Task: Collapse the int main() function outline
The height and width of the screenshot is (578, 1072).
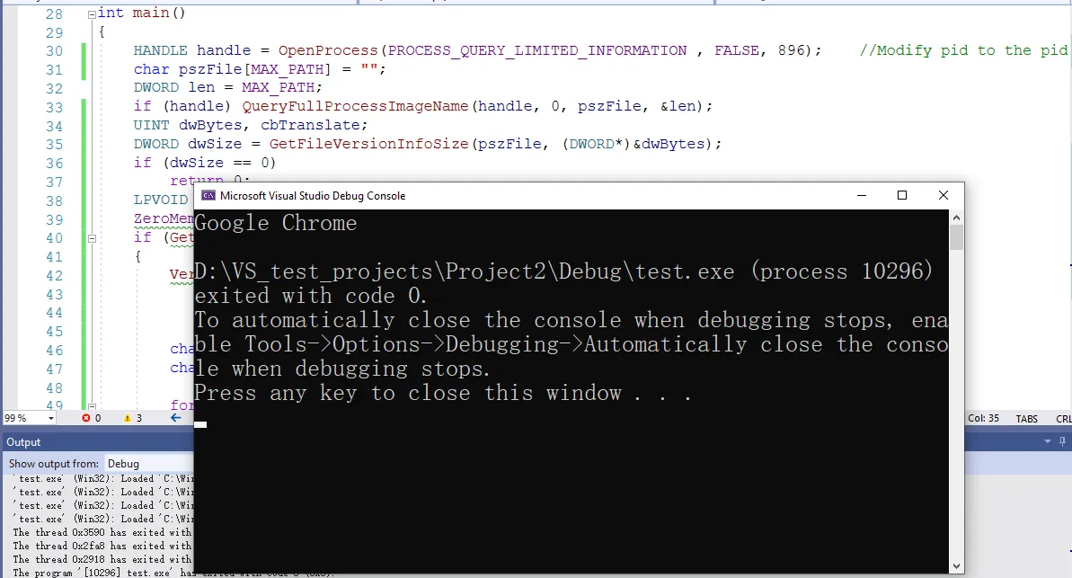Action: (92, 13)
